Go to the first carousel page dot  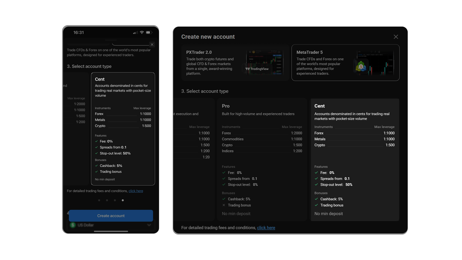coord(99,200)
